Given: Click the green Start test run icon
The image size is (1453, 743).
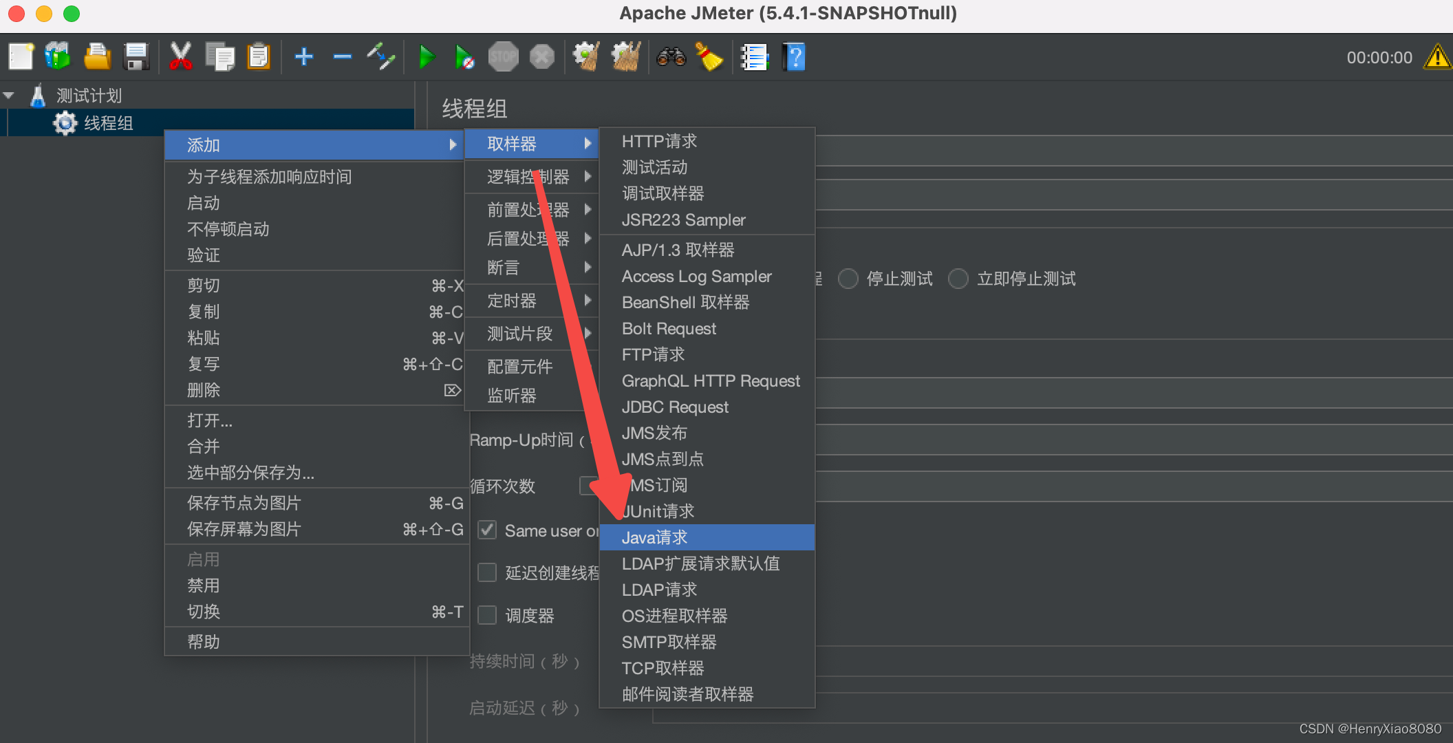Looking at the screenshot, I should click(427, 57).
